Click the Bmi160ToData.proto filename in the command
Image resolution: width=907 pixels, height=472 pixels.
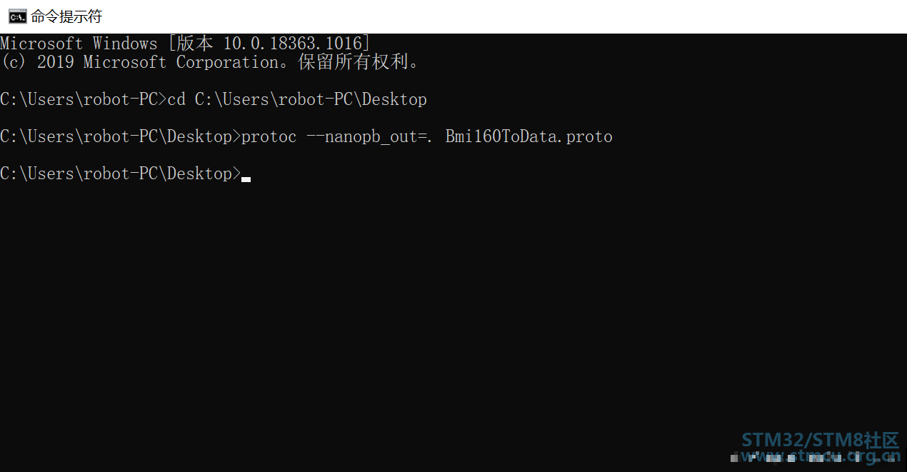click(x=528, y=136)
